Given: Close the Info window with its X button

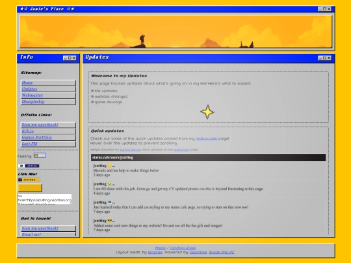Looking at the screenshot, I should (74, 58).
